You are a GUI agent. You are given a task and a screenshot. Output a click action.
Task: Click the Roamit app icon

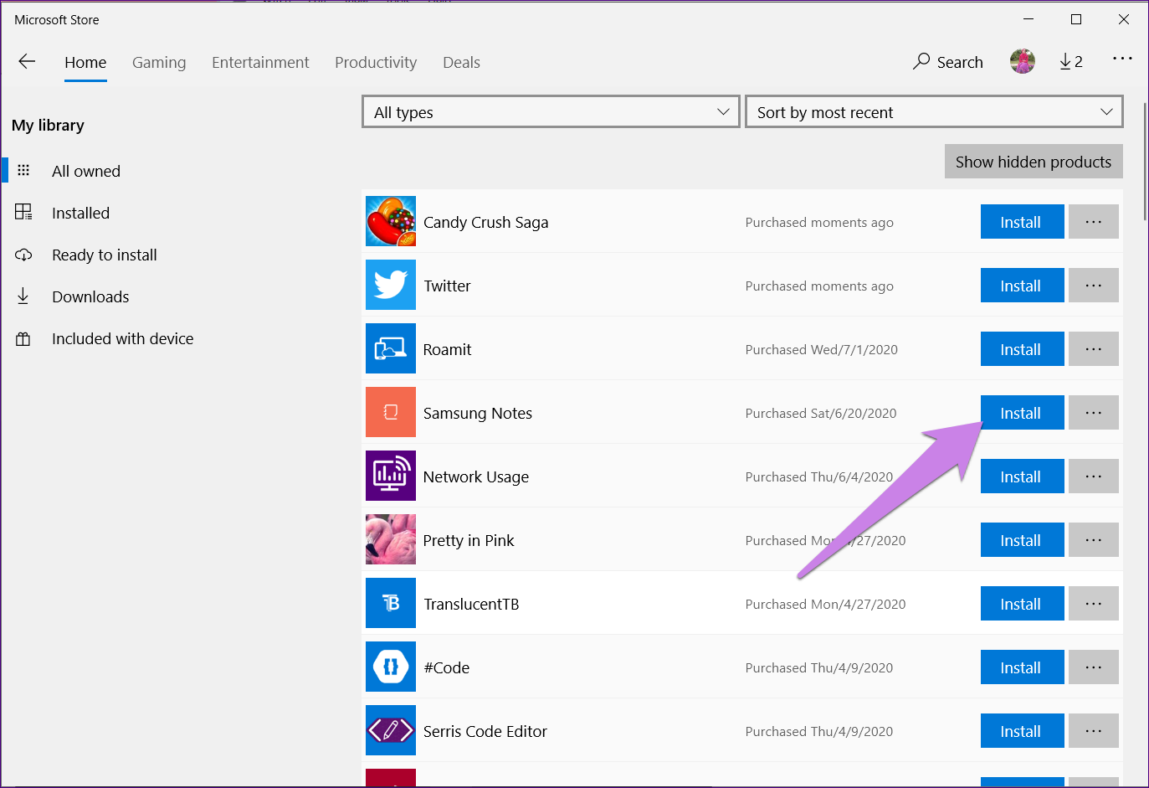(x=391, y=348)
